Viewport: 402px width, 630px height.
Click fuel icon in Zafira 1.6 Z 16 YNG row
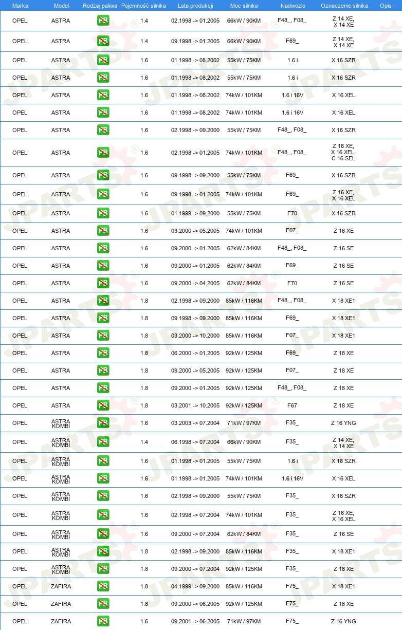pos(103,621)
